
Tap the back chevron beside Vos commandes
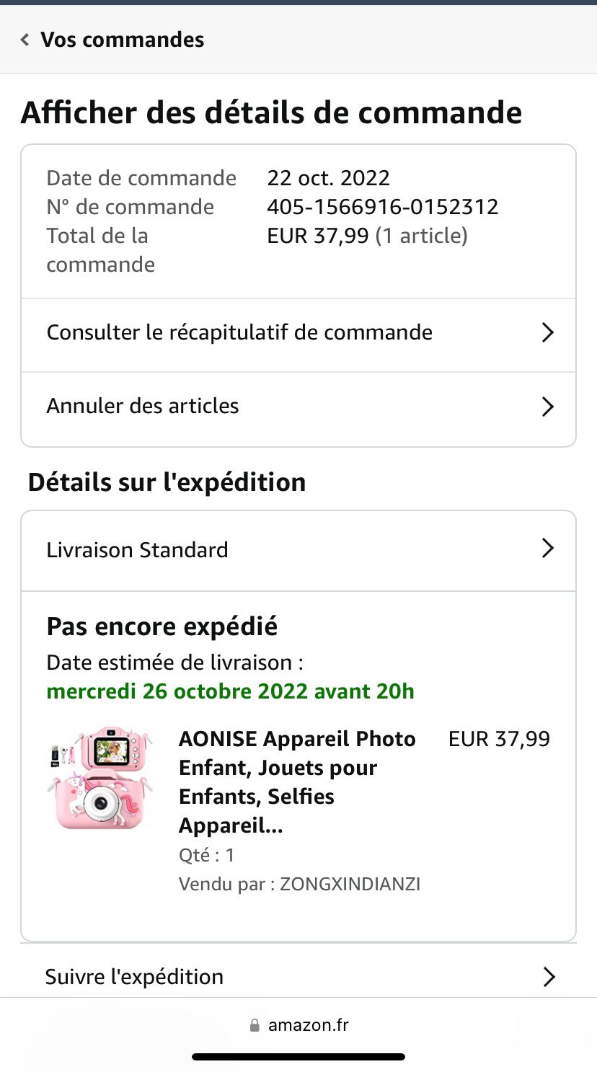click(x=25, y=40)
